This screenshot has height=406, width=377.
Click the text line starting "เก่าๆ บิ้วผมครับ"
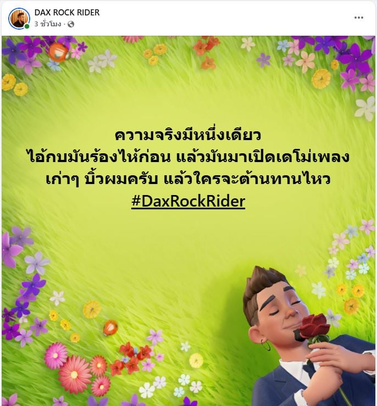tap(188, 179)
